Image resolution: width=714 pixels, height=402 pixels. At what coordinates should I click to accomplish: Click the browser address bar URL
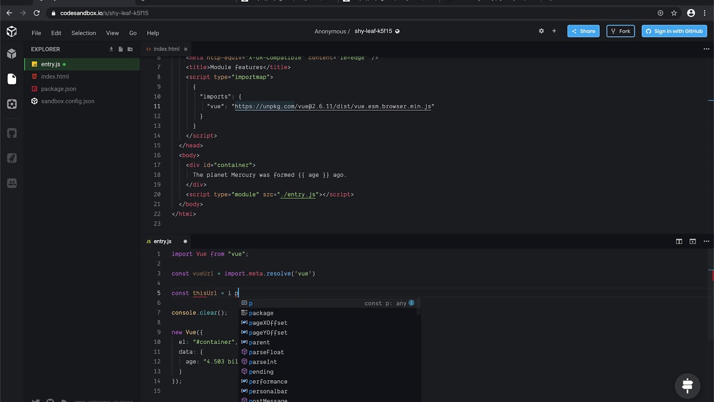(104, 13)
